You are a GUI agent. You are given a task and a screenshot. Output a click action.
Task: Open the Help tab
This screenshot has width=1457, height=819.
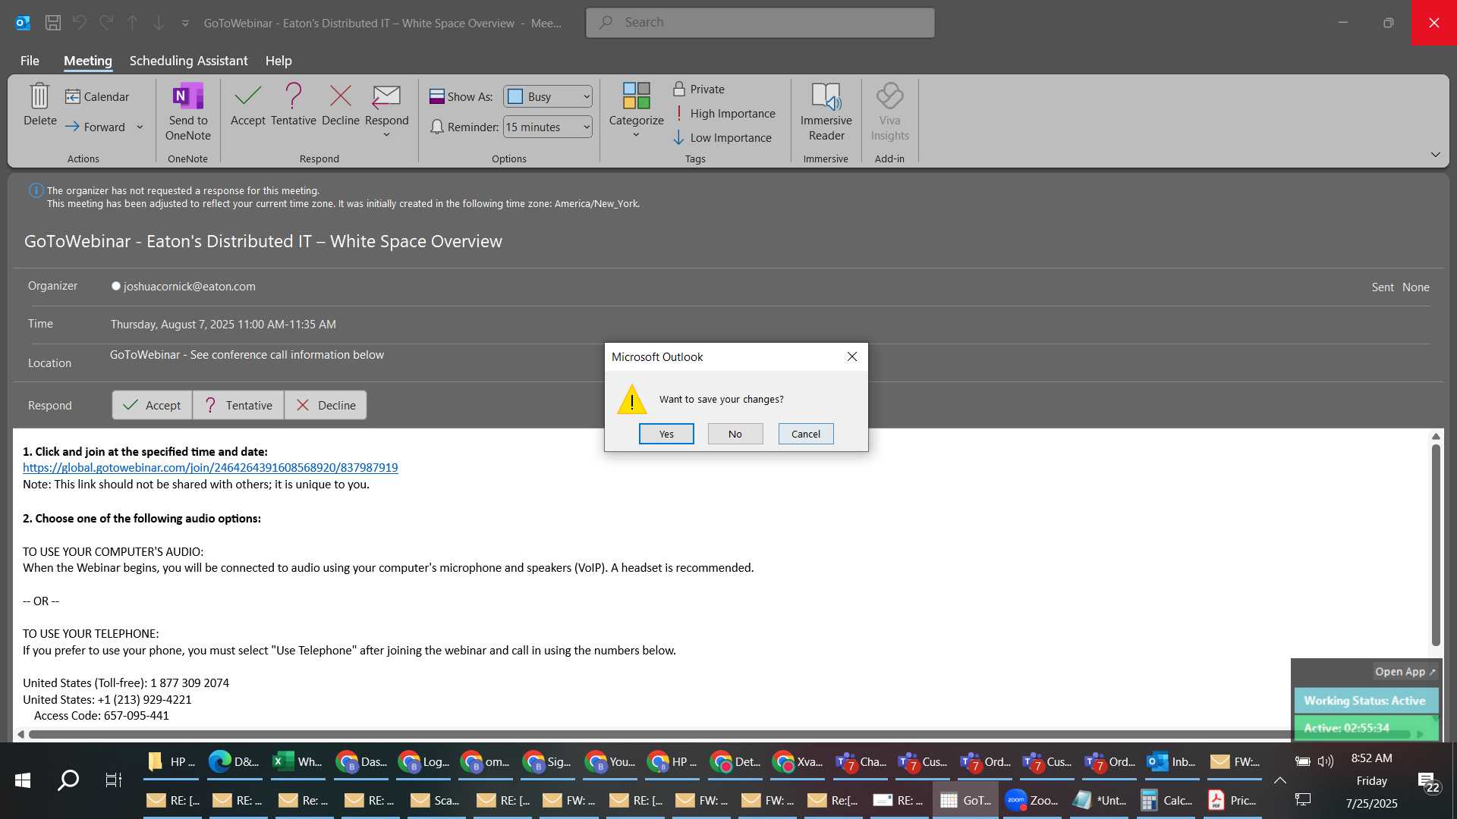278,61
